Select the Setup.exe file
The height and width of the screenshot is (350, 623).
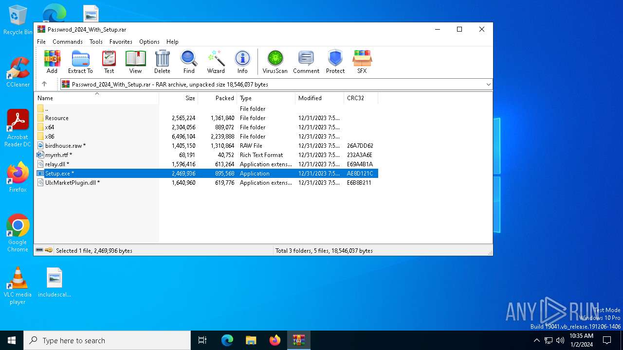point(206,174)
